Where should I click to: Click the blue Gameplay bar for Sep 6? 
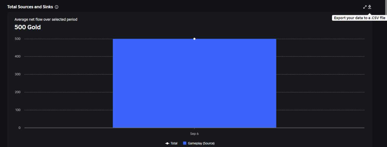(194, 83)
